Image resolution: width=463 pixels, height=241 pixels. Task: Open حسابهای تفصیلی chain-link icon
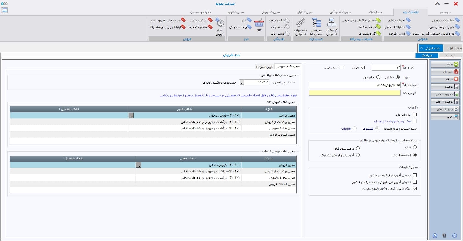tap(301, 27)
